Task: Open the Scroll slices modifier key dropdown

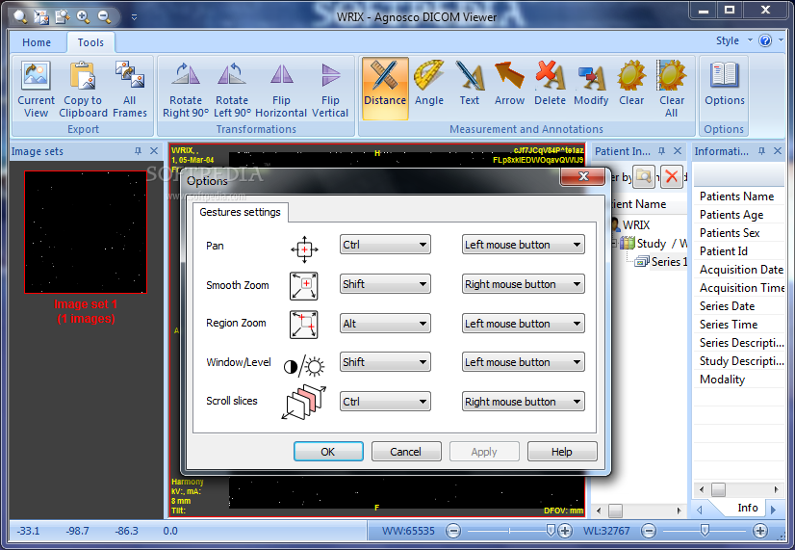Action: [385, 402]
